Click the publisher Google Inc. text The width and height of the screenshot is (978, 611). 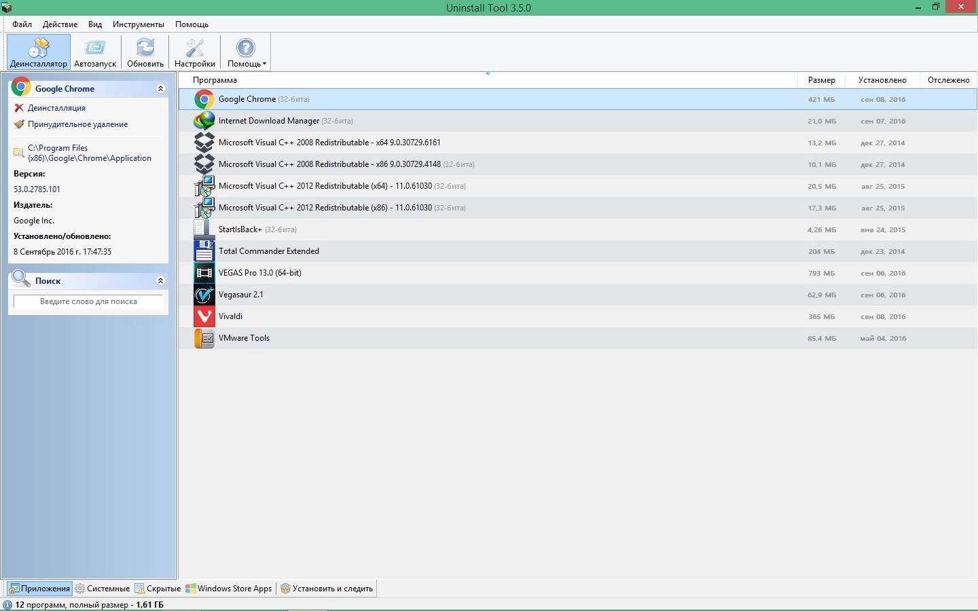34,221
